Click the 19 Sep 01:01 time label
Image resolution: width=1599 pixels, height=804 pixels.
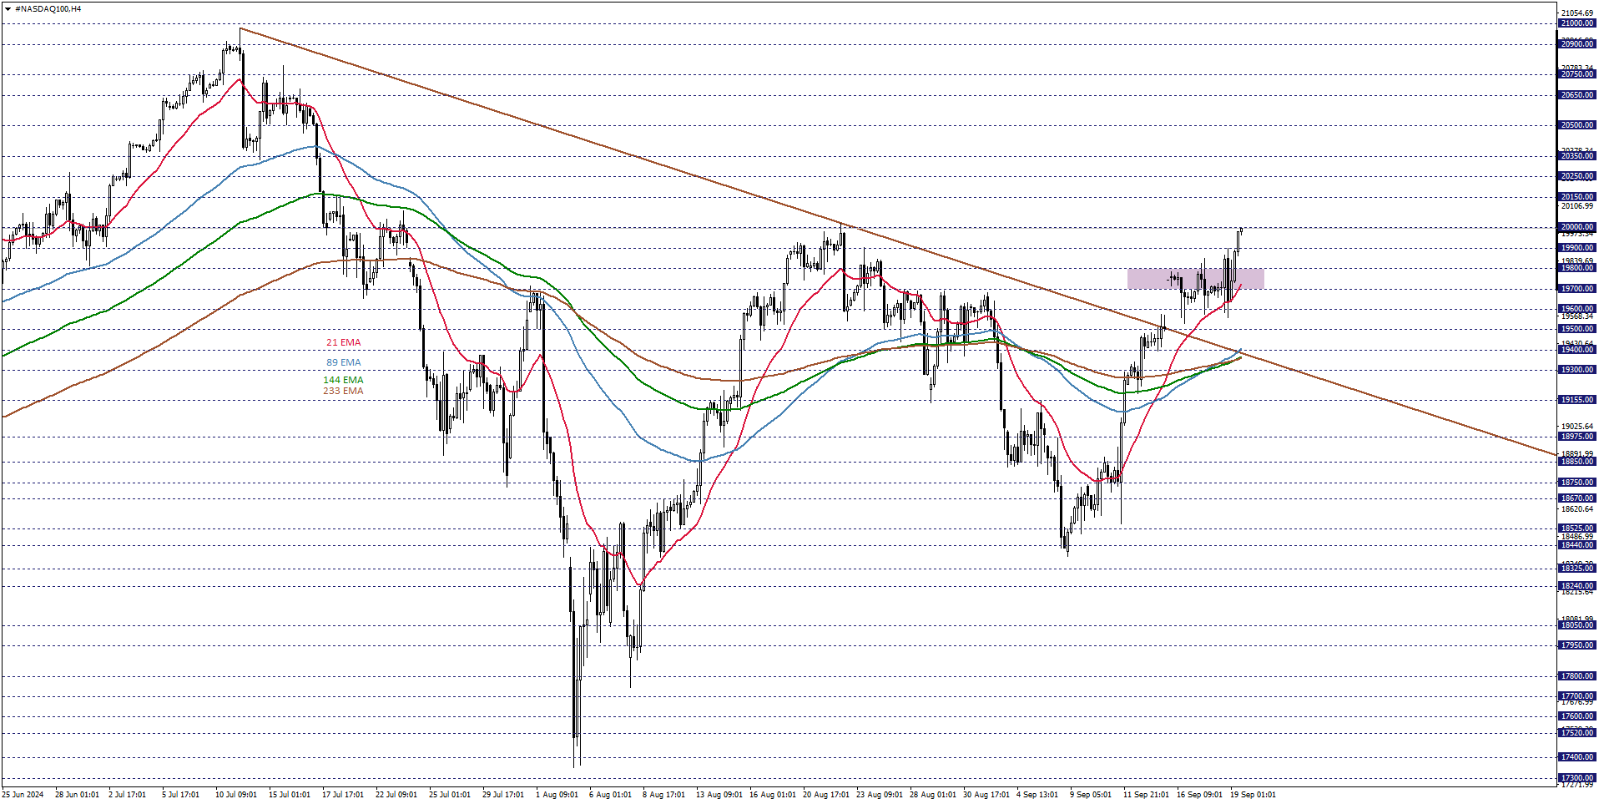tap(1253, 795)
